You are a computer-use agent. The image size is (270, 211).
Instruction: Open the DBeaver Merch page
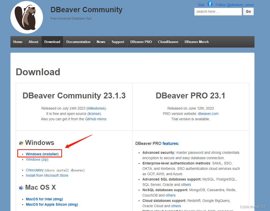(x=197, y=42)
